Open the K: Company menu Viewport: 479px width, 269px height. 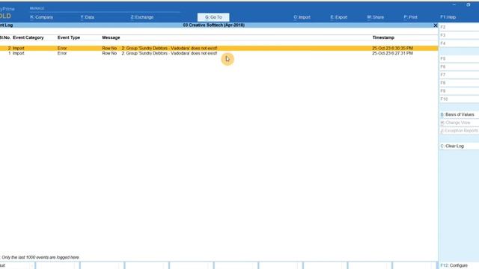tap(42, 17)
